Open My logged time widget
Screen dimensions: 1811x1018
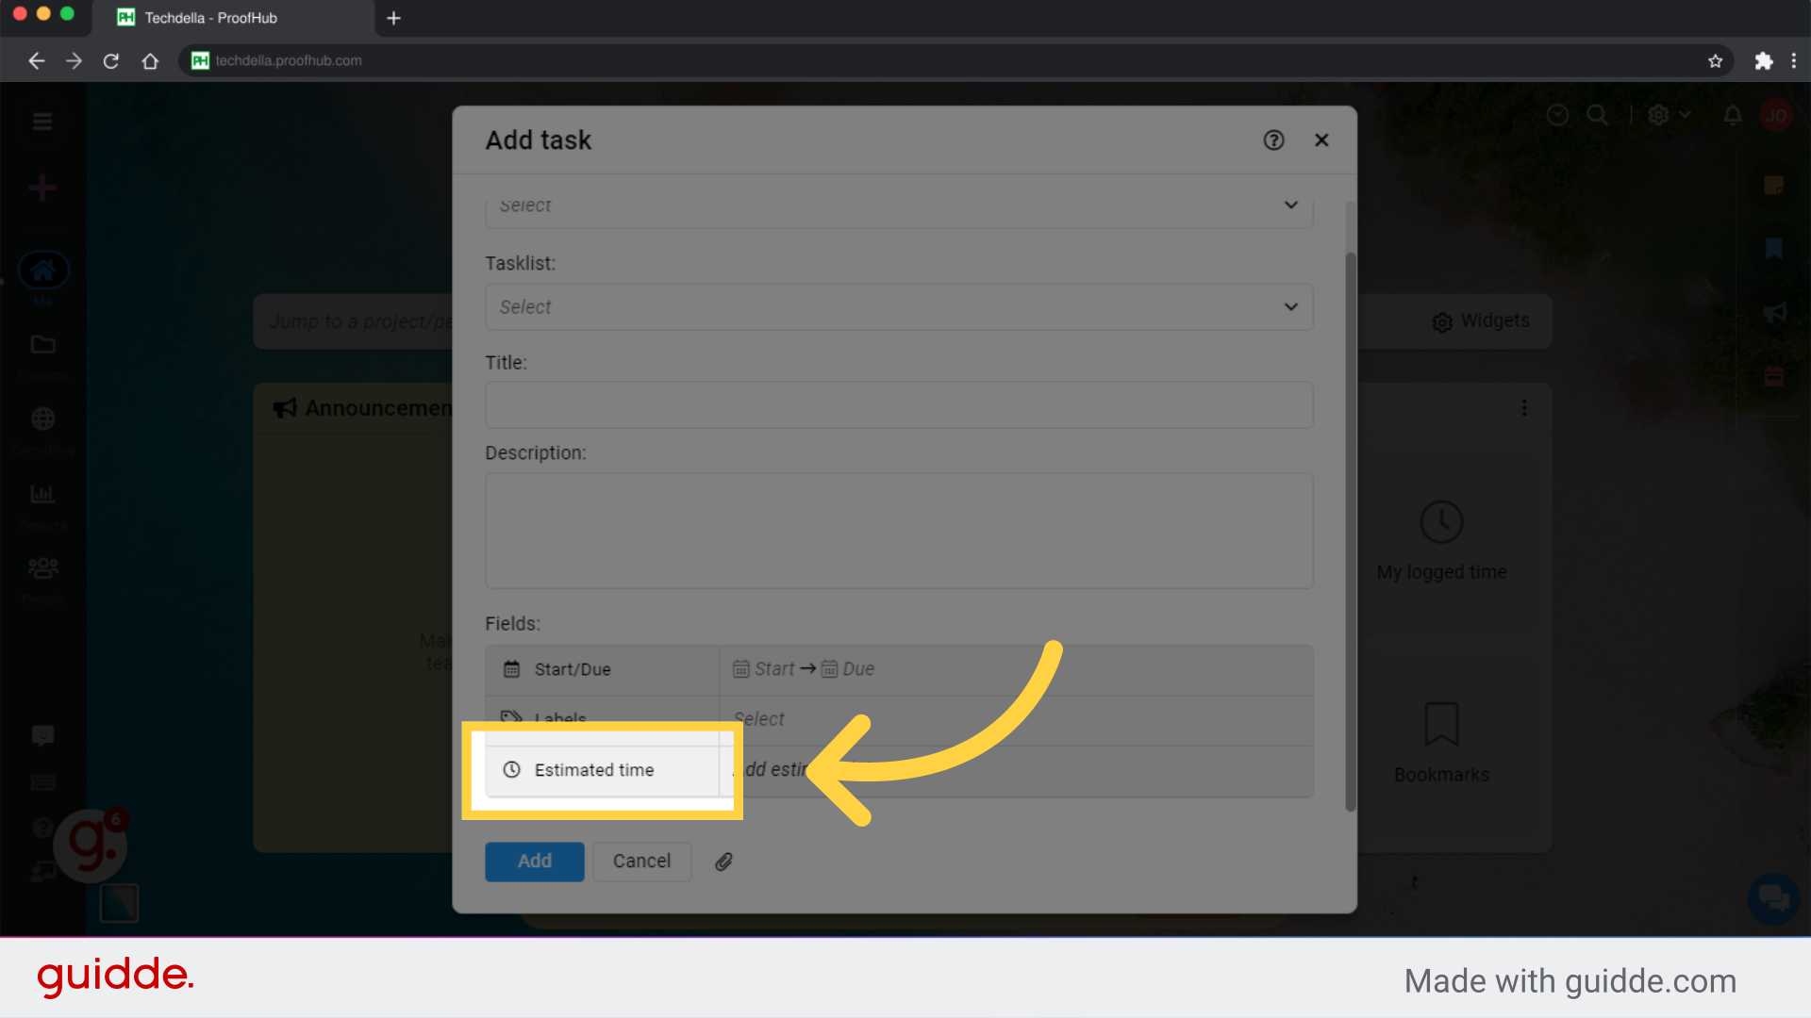(x=1441, y=541)
